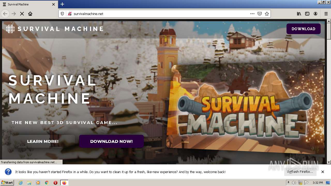Viewport: 331px width, 186px height.
Task: Click the survivalmachine.net address field
Action: point(160,14)
